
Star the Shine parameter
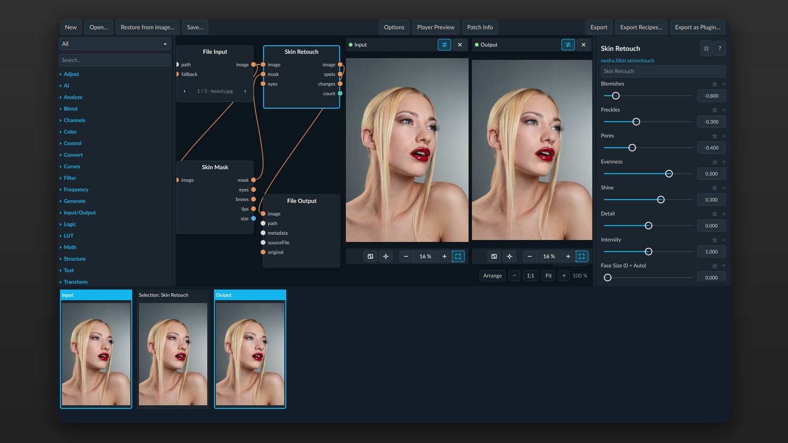[x=715, y=188]
